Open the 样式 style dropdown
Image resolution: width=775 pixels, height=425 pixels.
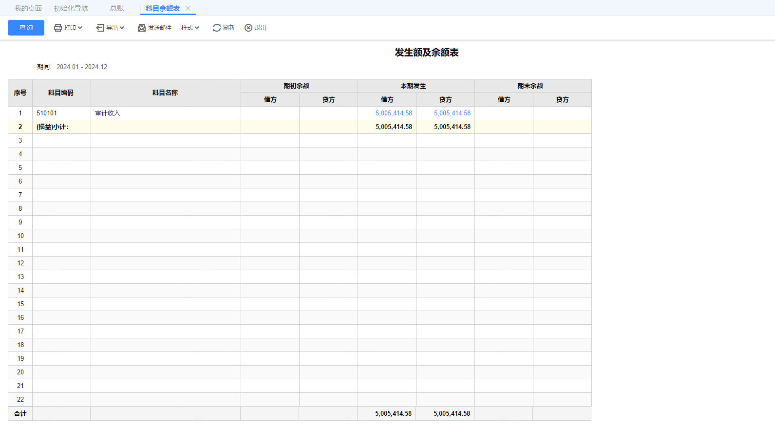(190, 28)
